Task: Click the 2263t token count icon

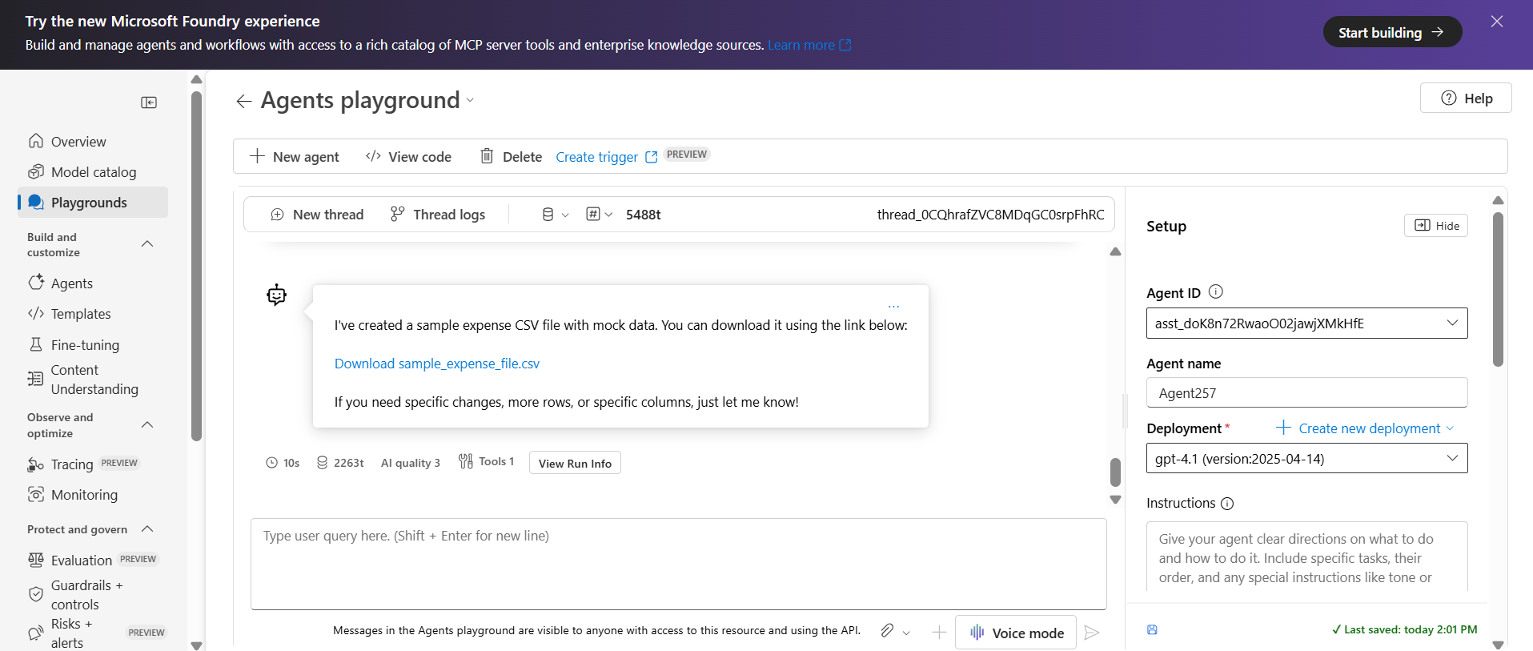Action: pyautogui.click(x=322, y=463)
